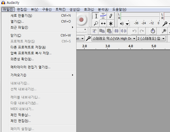Choose 체인 적용(y)... entry

pos(42,115)
